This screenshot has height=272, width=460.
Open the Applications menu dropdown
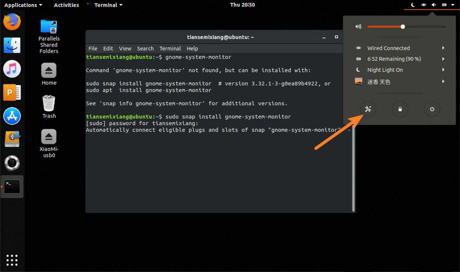point(23,5)
